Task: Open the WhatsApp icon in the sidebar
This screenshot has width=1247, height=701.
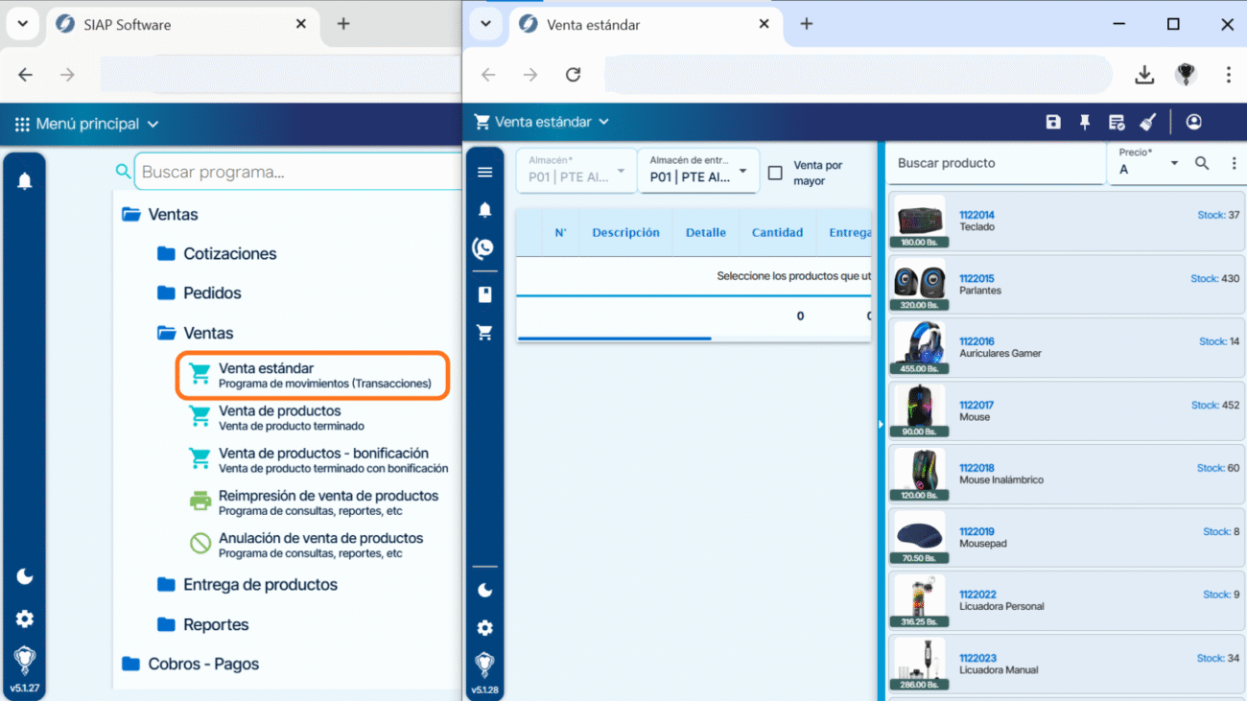Action: [484, 248]
